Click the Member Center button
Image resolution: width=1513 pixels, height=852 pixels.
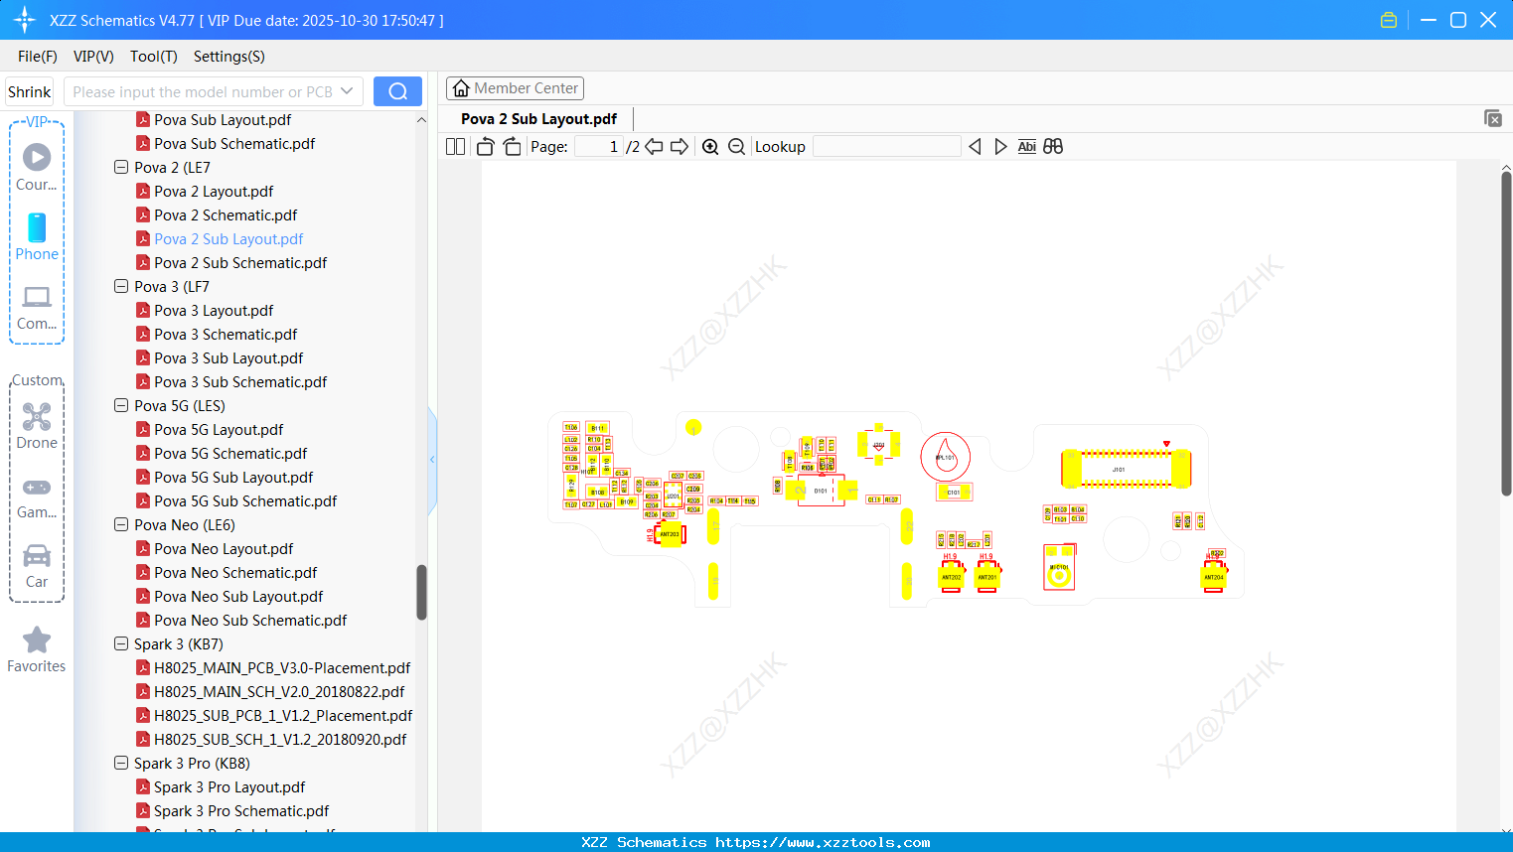coord(515,87)
